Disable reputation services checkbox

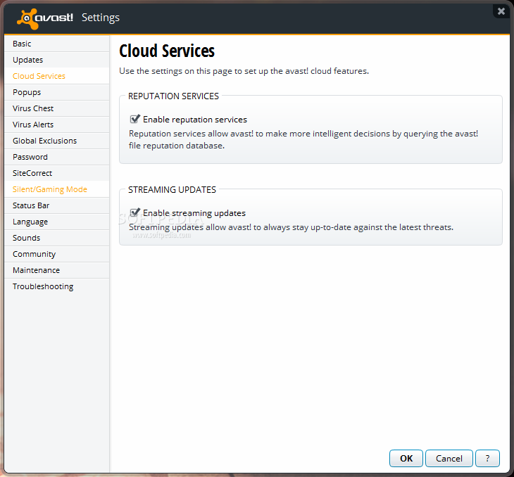coord(134,119)
